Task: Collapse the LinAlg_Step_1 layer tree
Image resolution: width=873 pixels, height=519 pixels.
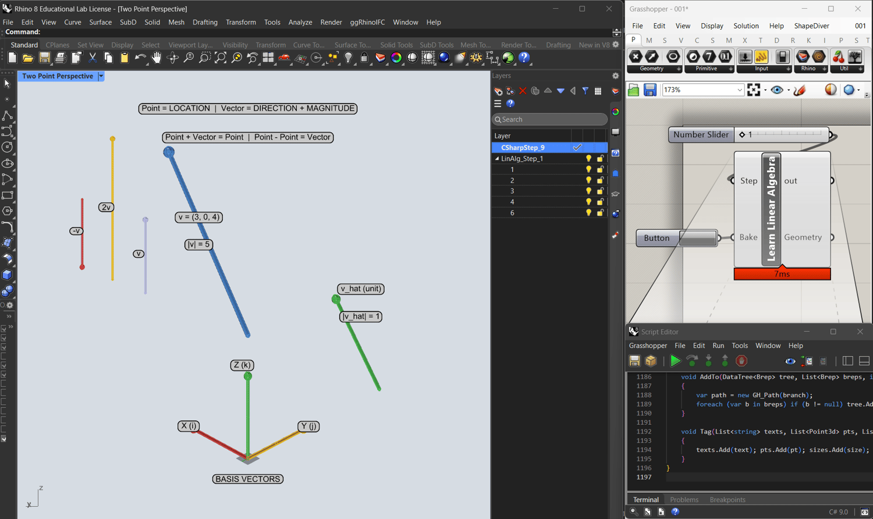Action: pos(497,159)
